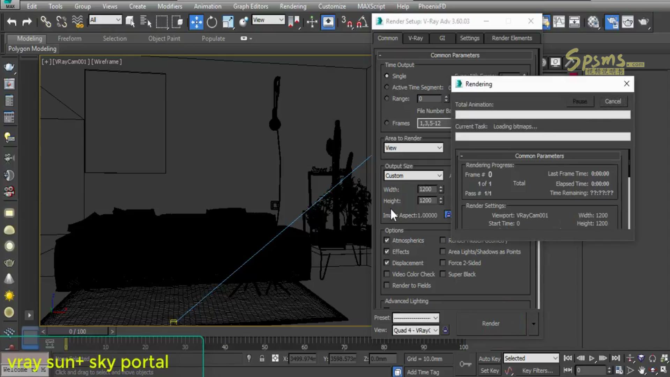This screenshot has height=377, width=670.
Task: Click the Undo arrow icon
Action: 12,22
